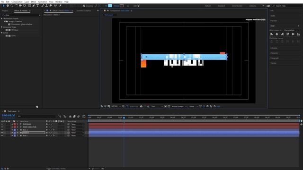The image size is (303, 170).
Task: Select the Pan Behind anchor point tool
Action: point(25,6)
